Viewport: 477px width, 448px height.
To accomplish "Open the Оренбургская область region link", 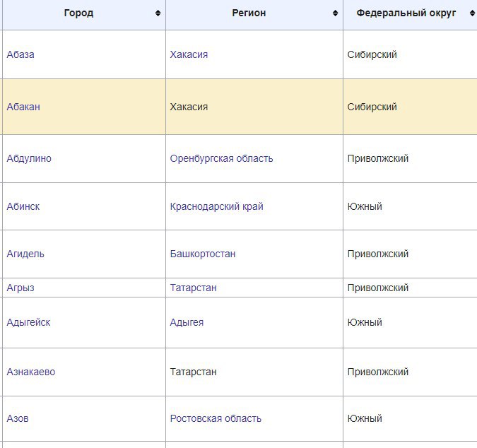I will pos(221,159).
